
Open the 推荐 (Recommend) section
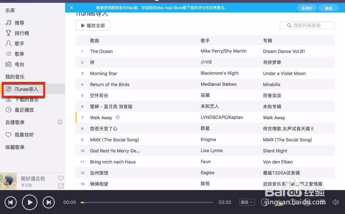pyautogui.click(x=20, y=22)
